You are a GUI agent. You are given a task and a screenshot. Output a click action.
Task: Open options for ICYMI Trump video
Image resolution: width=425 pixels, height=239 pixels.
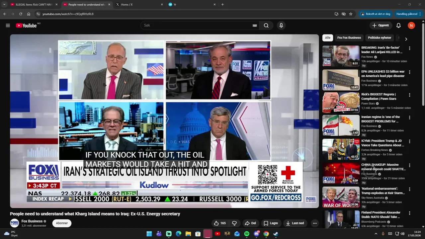tap(409, 141)
